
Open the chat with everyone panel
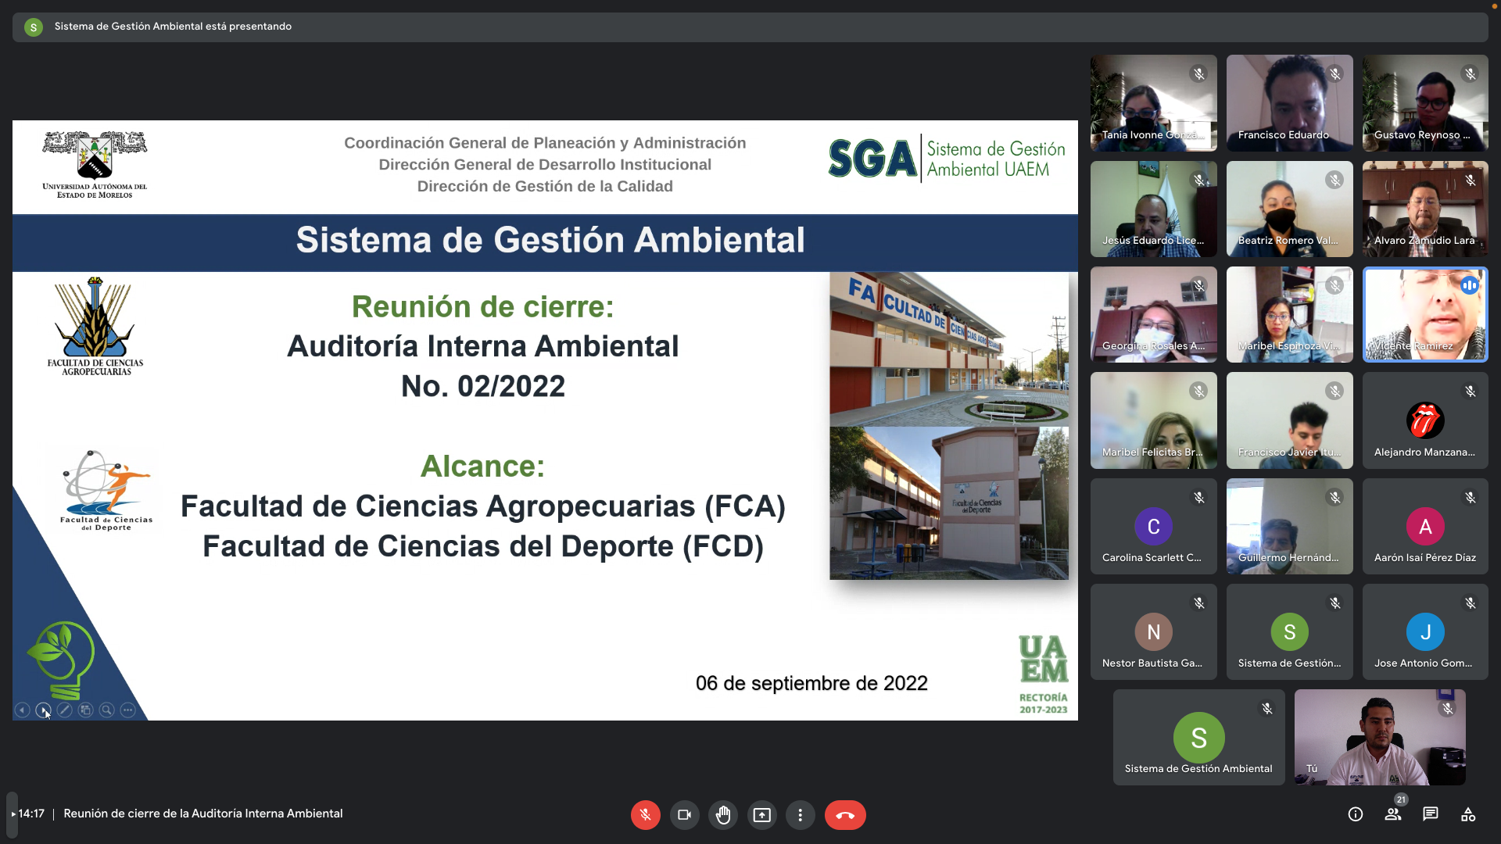point(1431,814)
